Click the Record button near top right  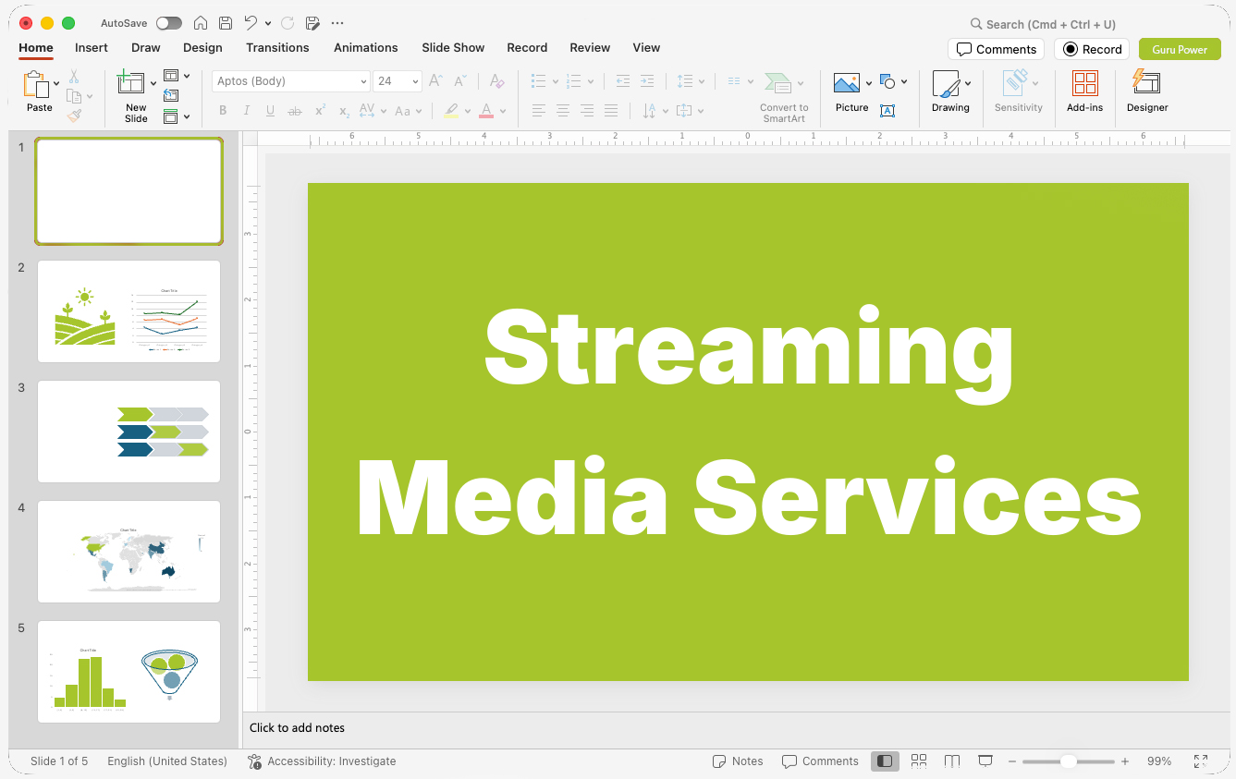pos(1092,49)
